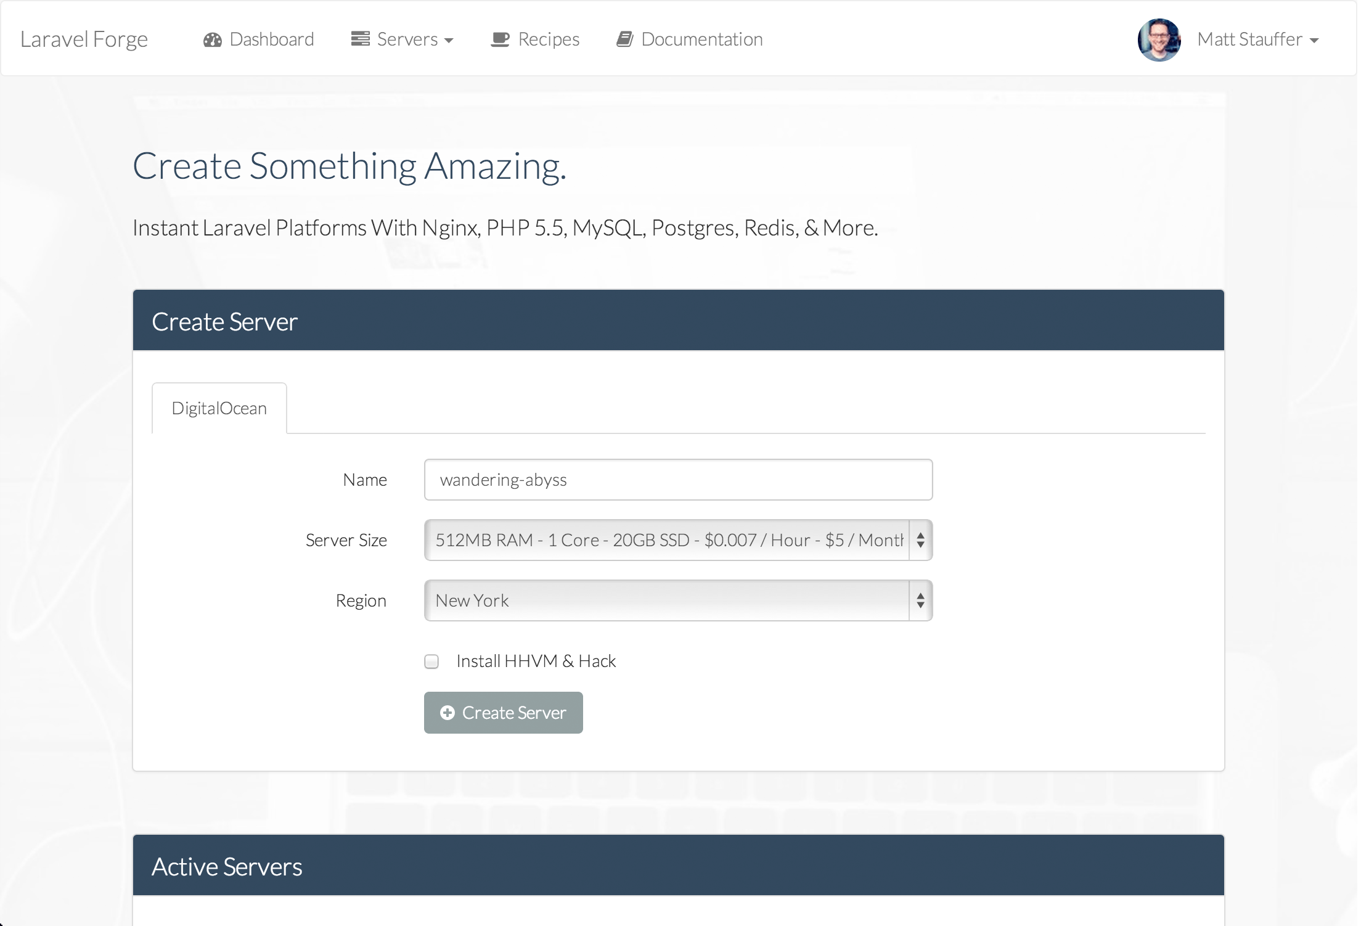Click Matt Stauffer's avatar photo
This screenshot has height=926, width=1361.
[x=1159, y=39]
